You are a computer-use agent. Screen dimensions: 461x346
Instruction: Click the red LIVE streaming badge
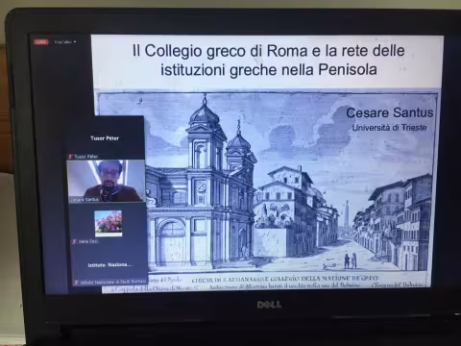point(41,42)
